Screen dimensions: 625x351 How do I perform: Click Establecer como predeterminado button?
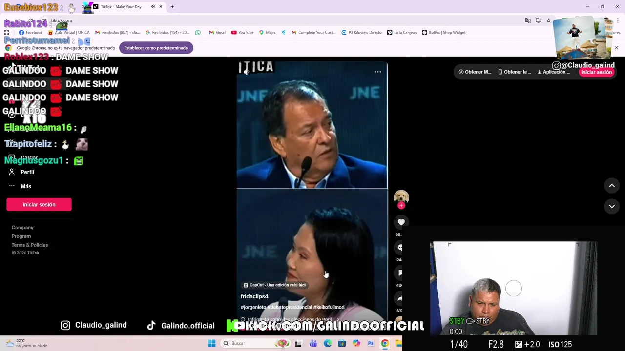(156, 48)
